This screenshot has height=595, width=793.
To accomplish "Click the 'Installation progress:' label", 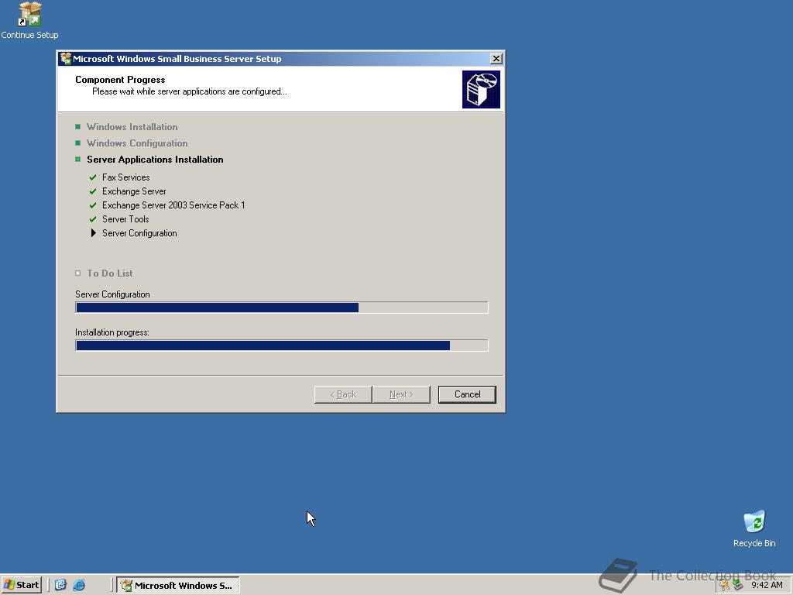I will click(x=112, y=332).
